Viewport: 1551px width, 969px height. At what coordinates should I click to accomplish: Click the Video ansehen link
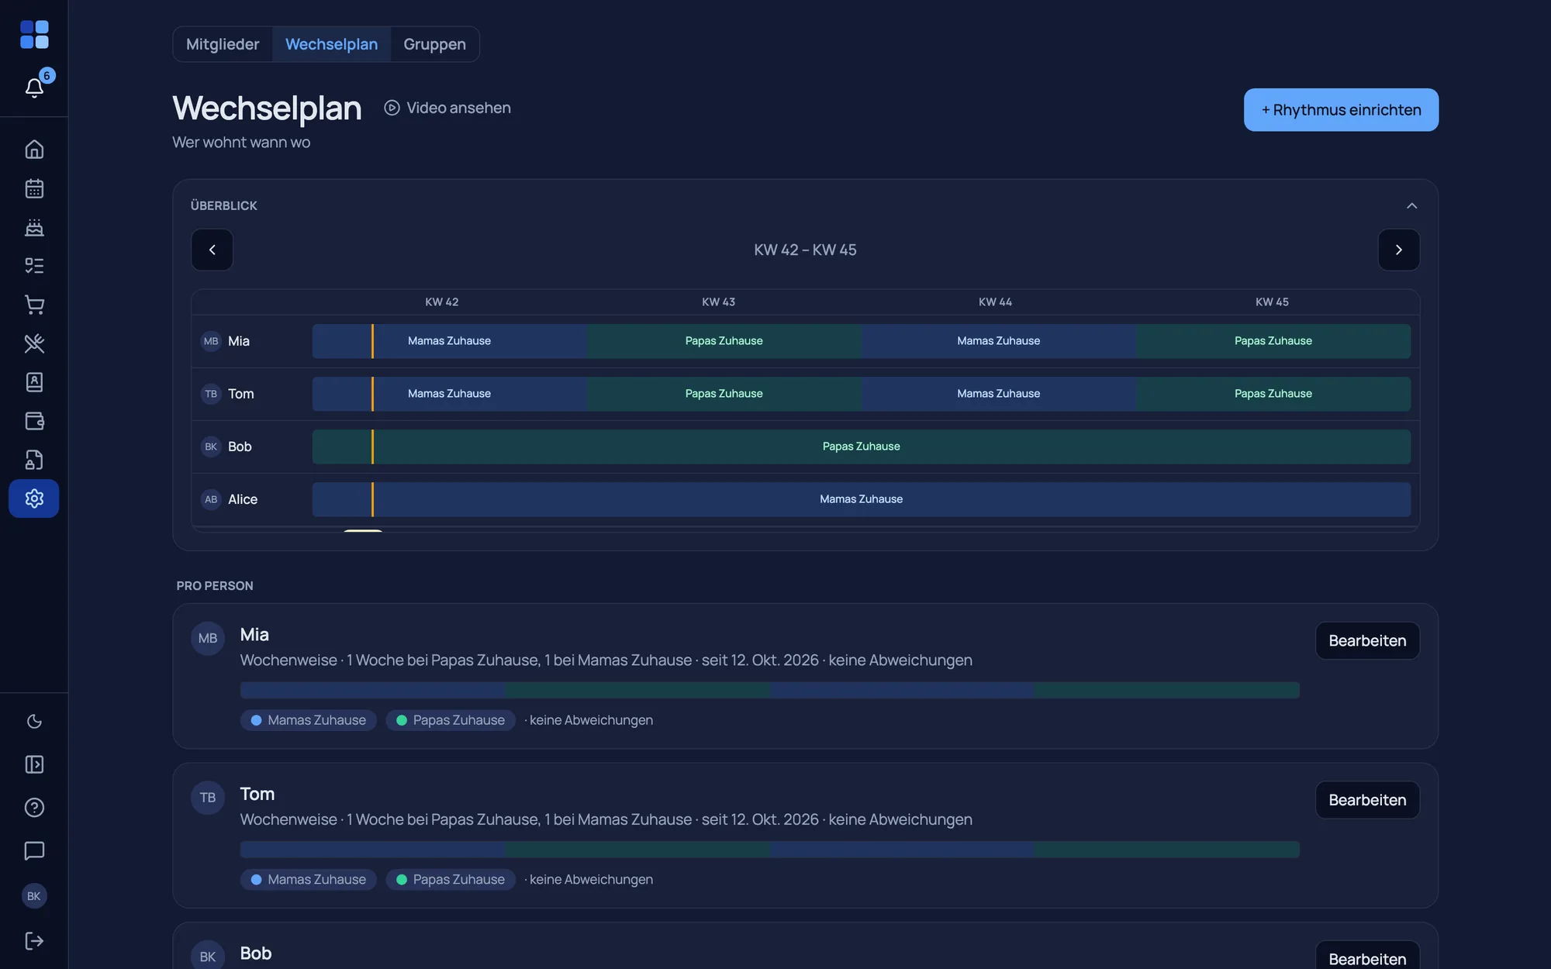tap(447, 108)
